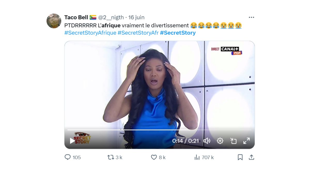
Task: Reply to the tweet using speech bubble icon
Action: pos(68,157)
